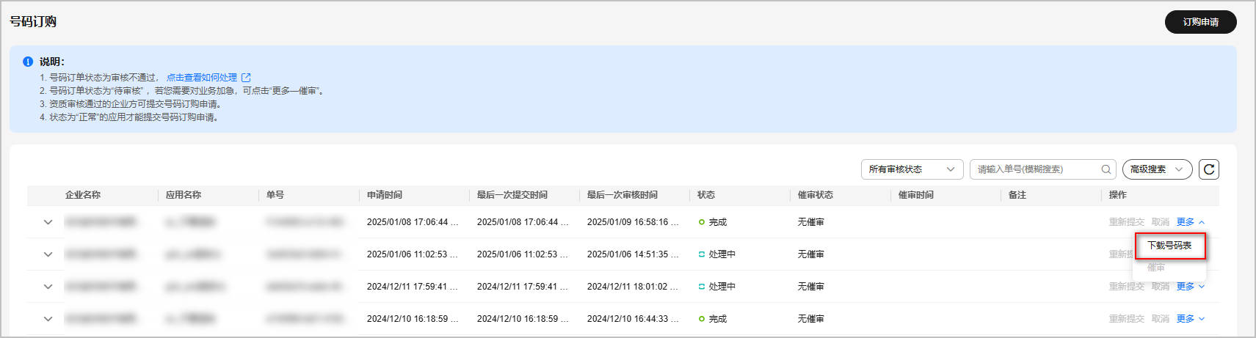Expand the third order row chevron
1256x338 pixels.
point(48,287)
